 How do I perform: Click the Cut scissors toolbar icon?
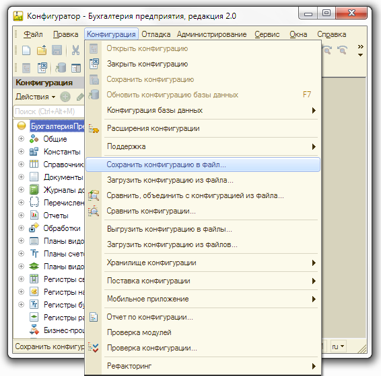point(75,50)
